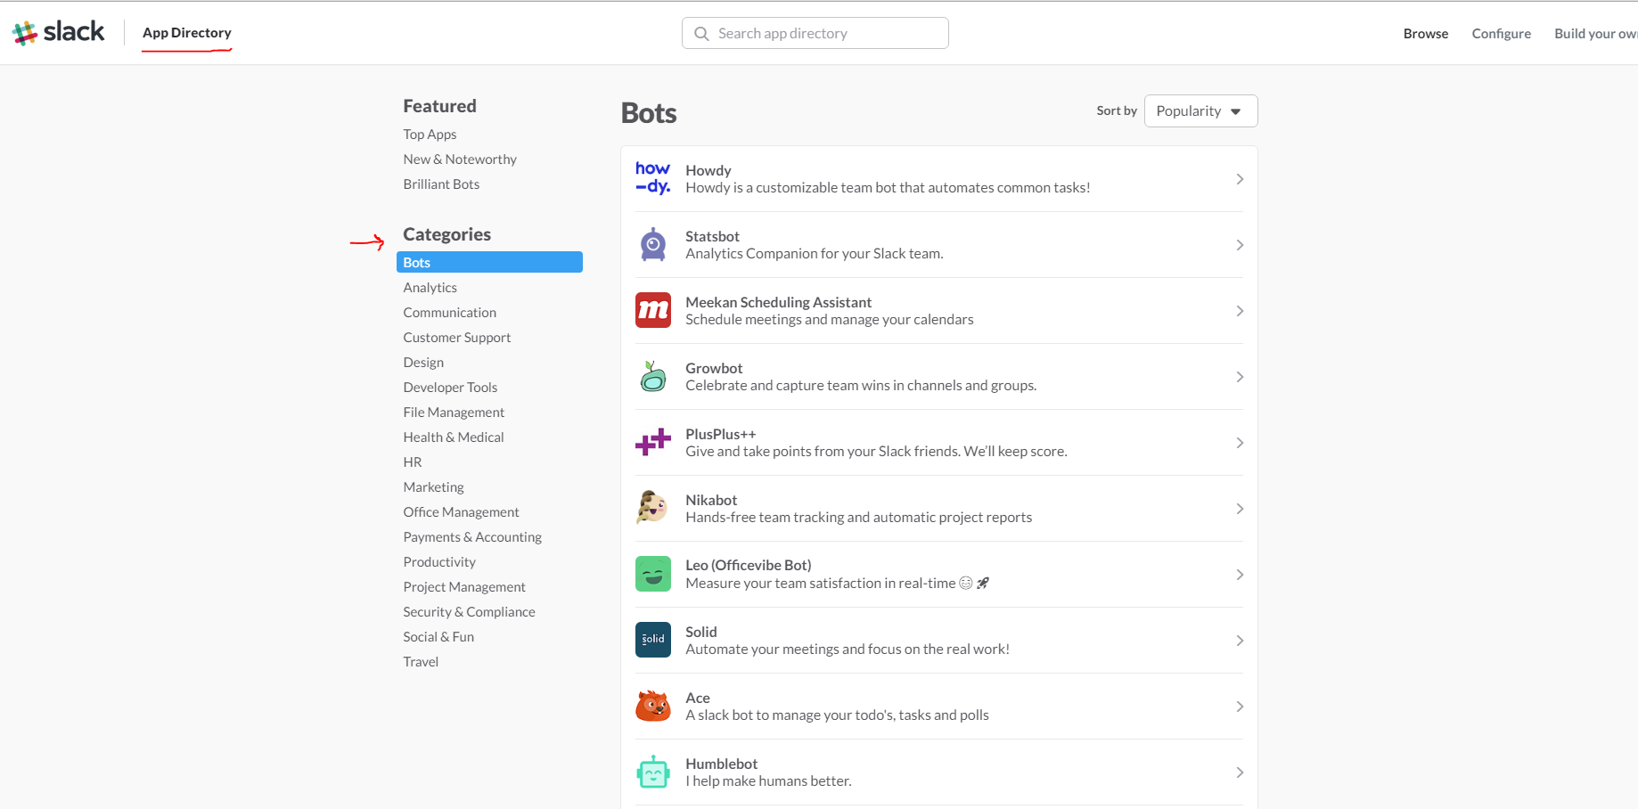Expand the PlusPlus++ row chevron
Viewport: 1638px width, 809px height.
(x=1240, y=443)
